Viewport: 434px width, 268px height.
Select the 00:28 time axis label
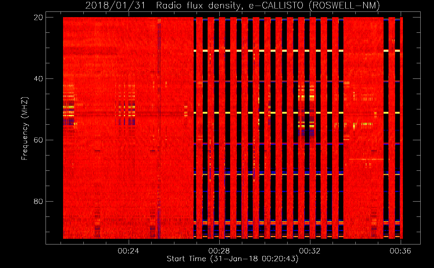tap(219, 251)
